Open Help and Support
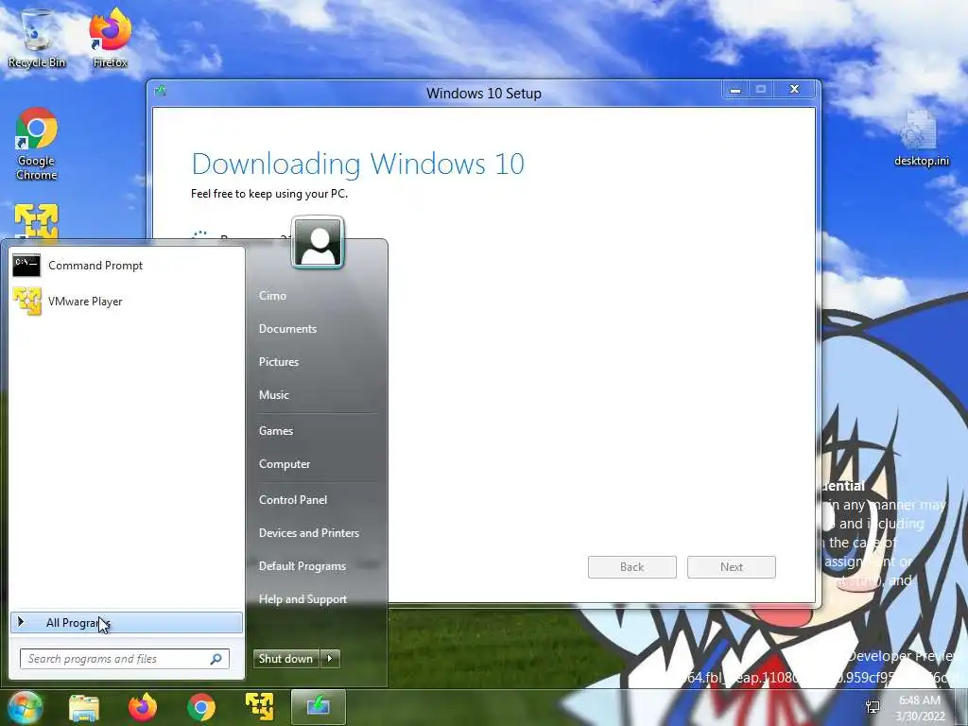This screenshot has height=726, width=968. coord(302,599)
